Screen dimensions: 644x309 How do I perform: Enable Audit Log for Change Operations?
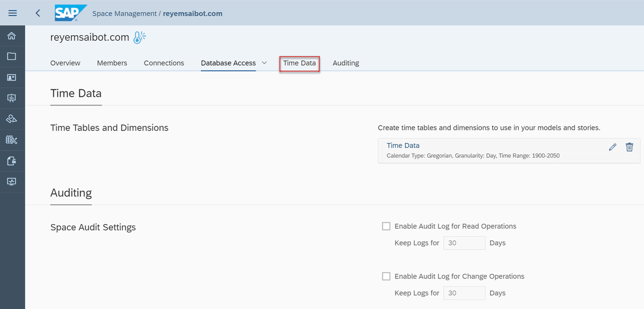point(386,276)
